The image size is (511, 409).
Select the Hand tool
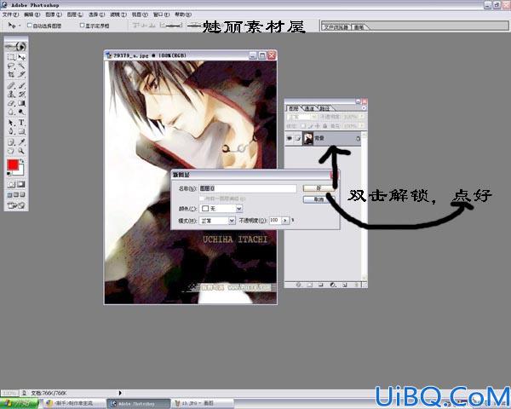(x=11, y=151)
